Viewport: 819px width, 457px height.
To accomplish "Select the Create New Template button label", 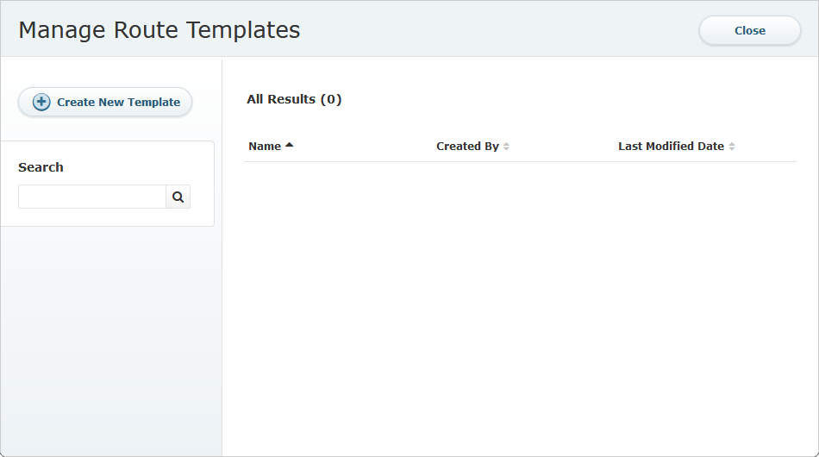I will (119, 102).
